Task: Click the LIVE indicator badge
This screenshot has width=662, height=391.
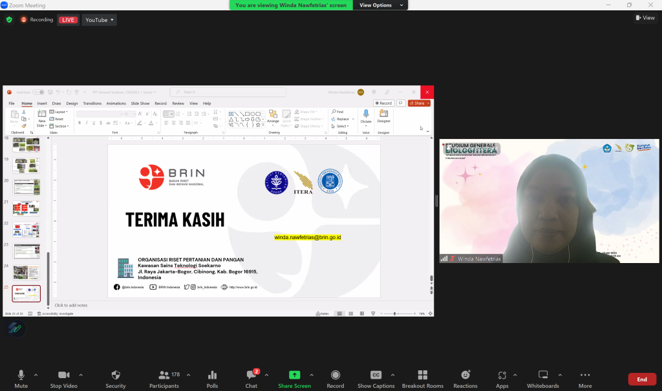Action: [68, 20]
